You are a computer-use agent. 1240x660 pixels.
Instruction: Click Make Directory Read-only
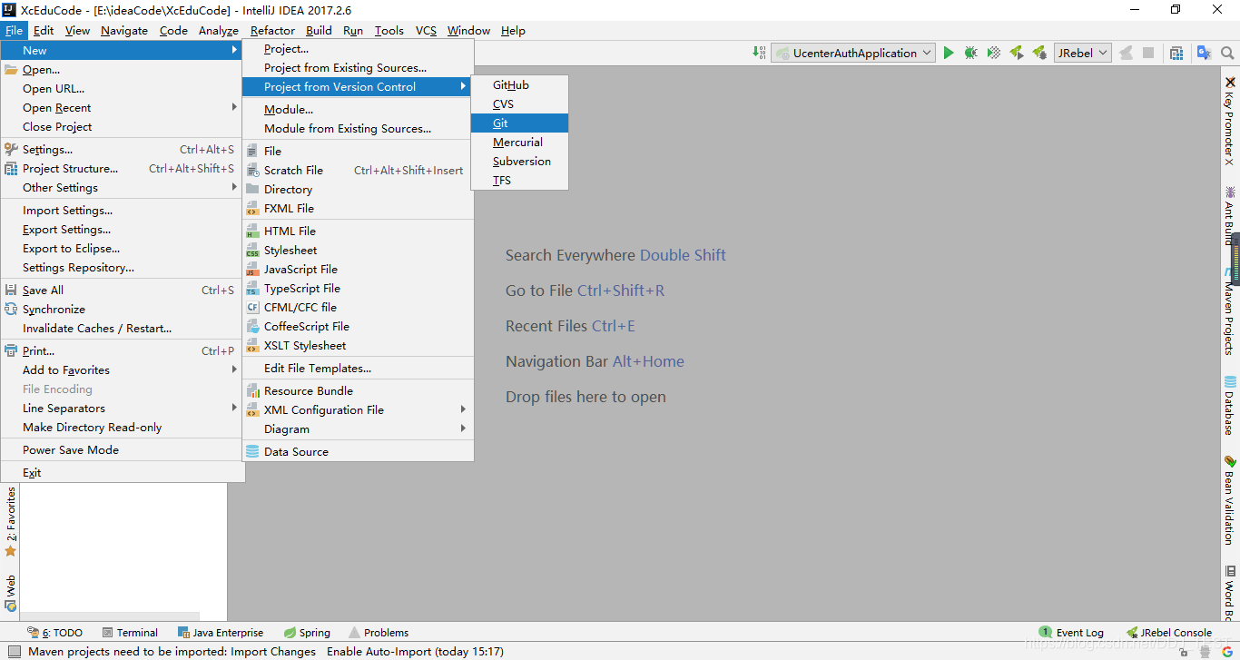tap(123, 427)
